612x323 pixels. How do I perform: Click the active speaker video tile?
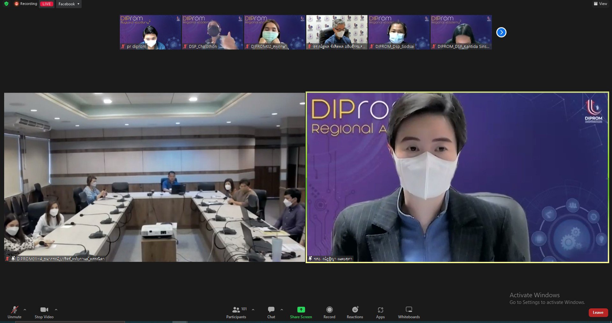click(x=457, y=177)
